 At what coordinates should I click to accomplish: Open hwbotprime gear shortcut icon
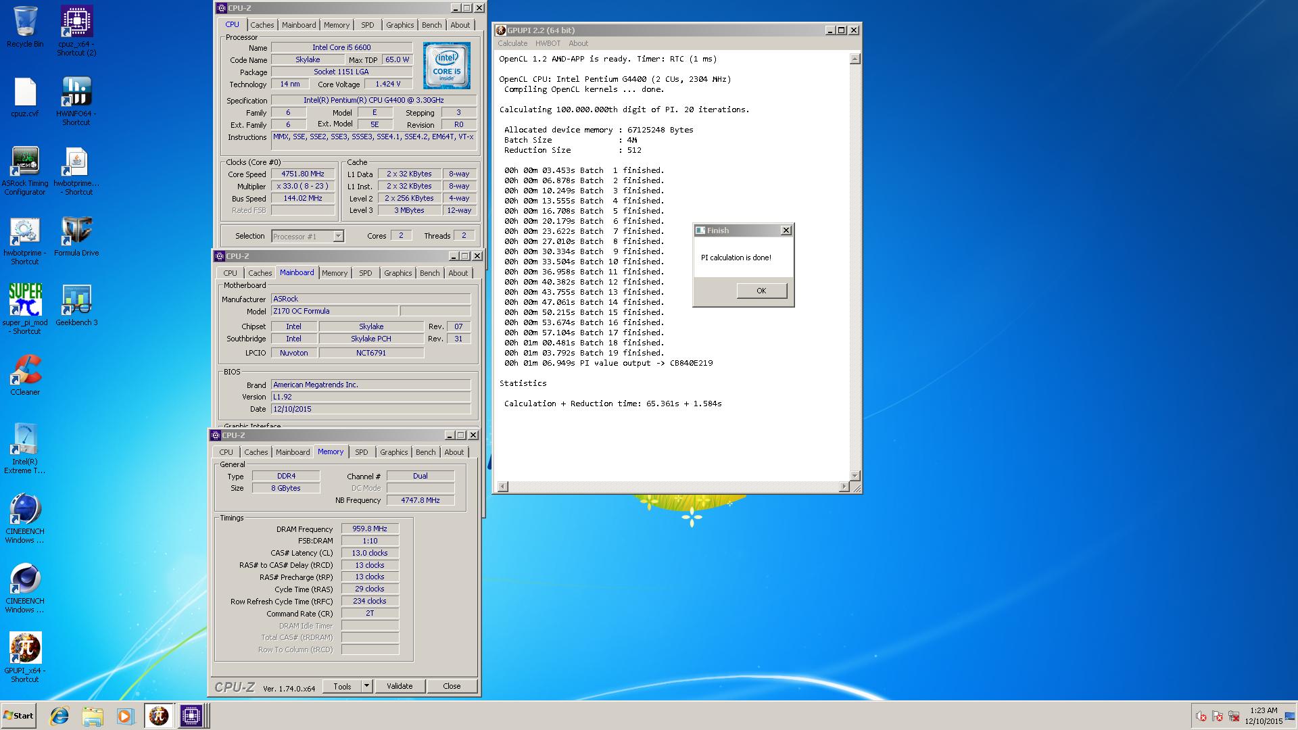(x=25, y=241)
